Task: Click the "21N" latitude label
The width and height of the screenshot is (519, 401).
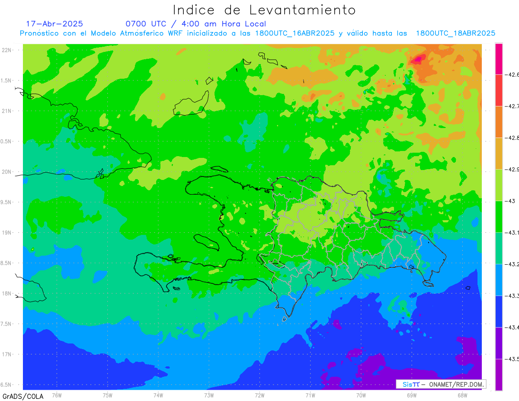Action: [x=7, y=111]
